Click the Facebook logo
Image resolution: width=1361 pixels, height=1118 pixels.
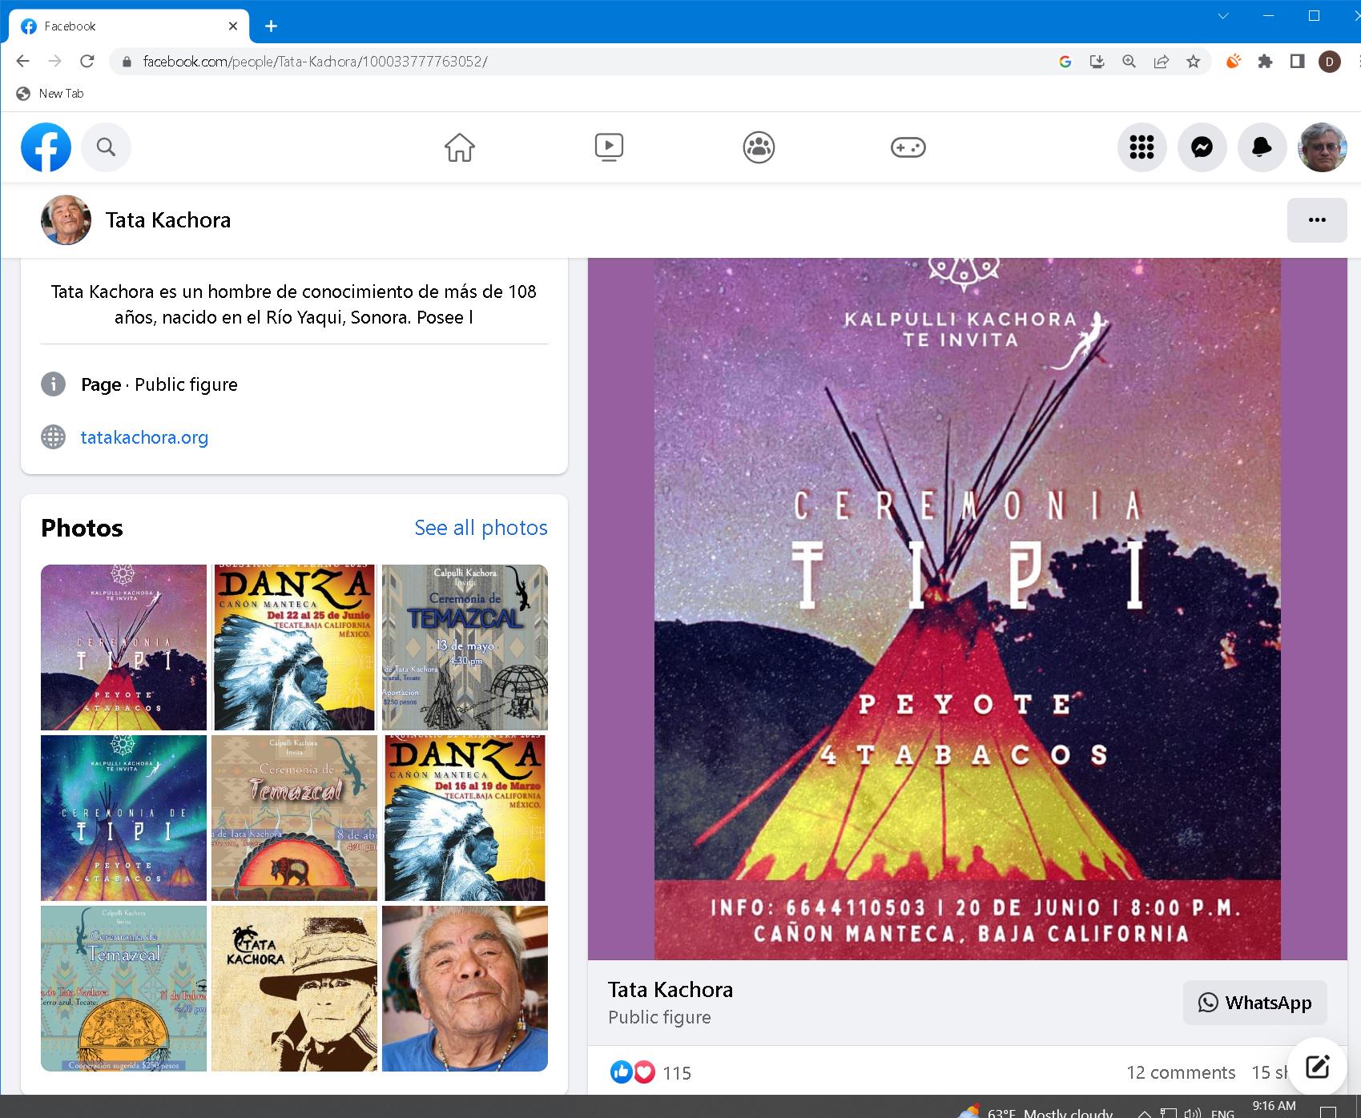pyautogui.click(x=46, y=147)
